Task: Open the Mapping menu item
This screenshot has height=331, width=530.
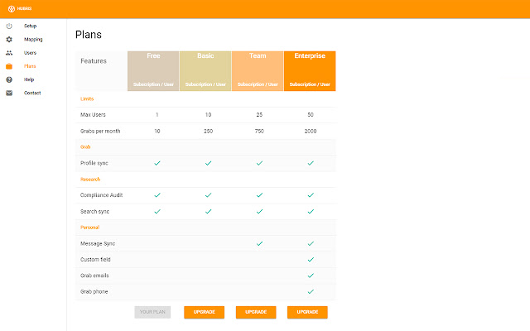Action: [x=33, y=39]
